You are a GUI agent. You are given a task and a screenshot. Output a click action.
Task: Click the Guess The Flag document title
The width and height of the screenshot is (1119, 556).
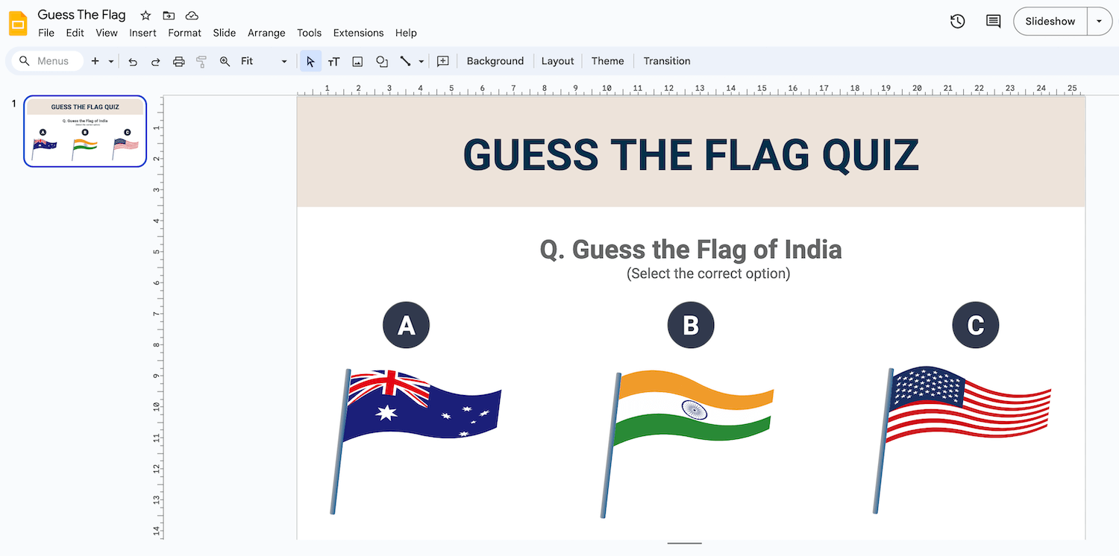point(81,15)
